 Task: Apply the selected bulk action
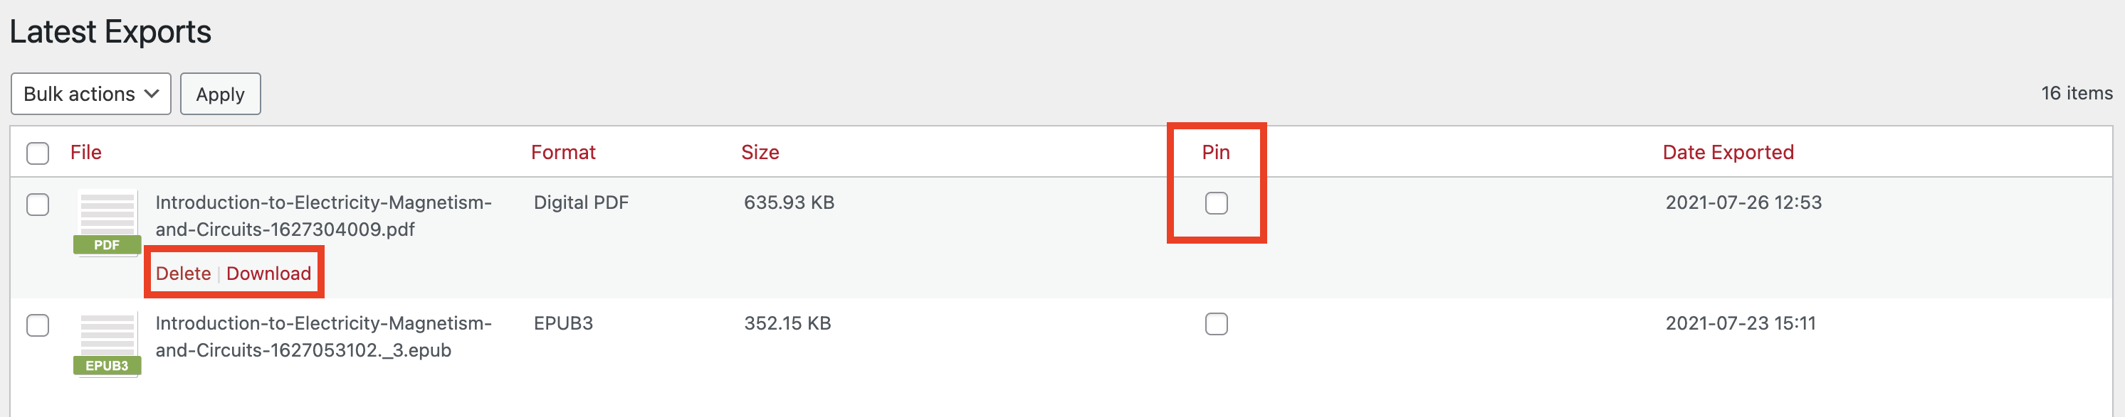point(220,94)
